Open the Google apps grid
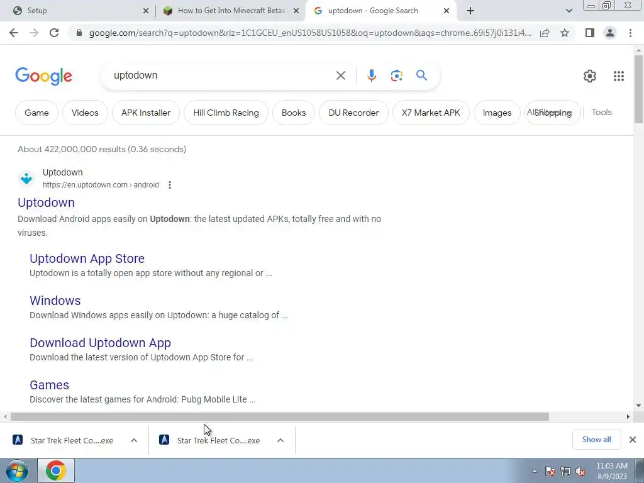644x483 pixels. (x=619, y=76)
